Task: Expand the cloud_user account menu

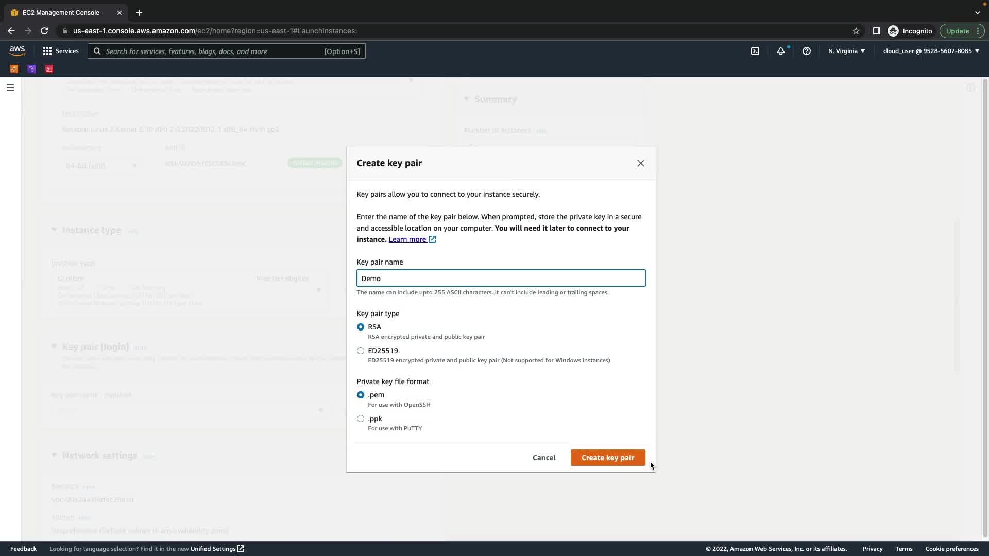Action: tap(931, 51)
